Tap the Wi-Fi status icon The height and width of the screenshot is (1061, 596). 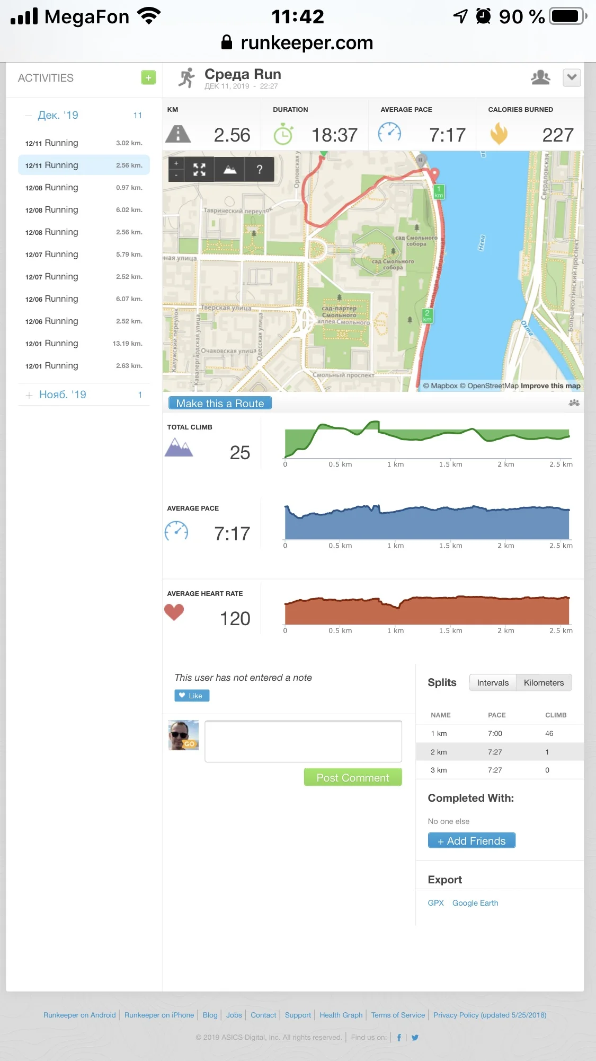point(149,16)
